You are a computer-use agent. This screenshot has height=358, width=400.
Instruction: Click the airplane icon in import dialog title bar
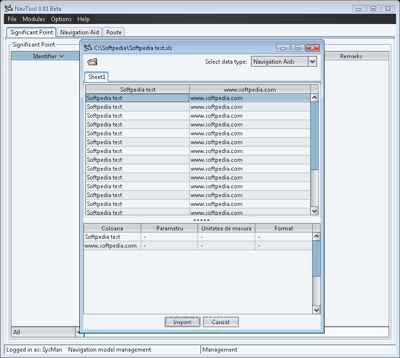[88, 48]
